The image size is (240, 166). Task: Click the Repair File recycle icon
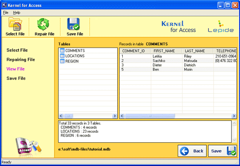(44, 25)
